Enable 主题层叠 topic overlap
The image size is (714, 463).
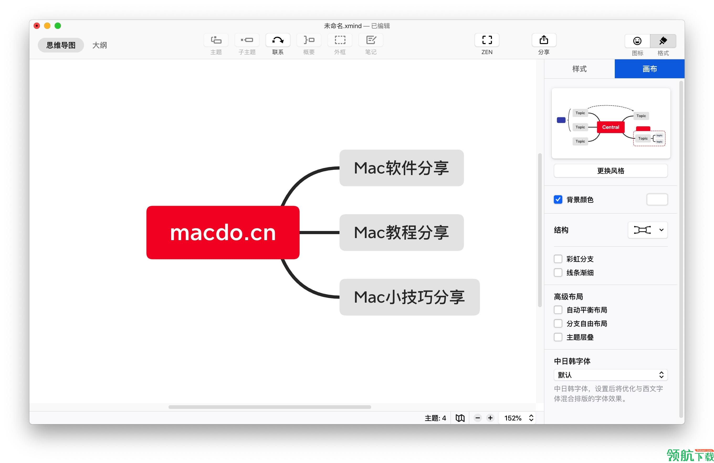558,337
